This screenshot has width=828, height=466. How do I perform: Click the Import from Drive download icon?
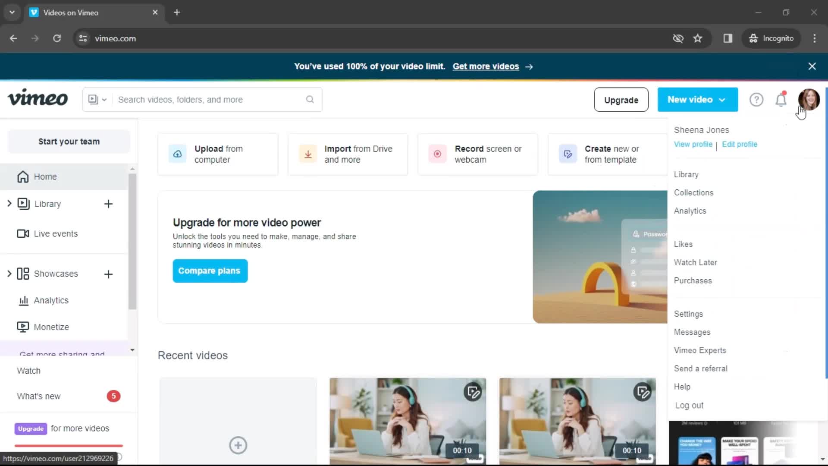[308, 154]
